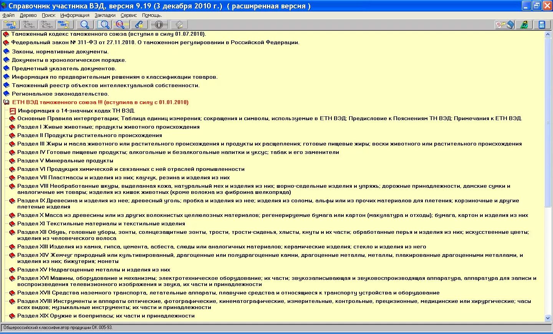
Task: Click the vertical scrollbar thumb
Action: (x=548, y=122)
